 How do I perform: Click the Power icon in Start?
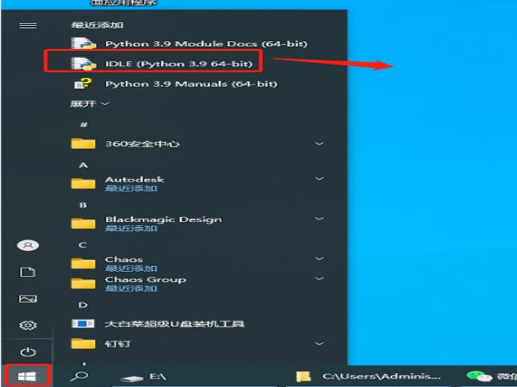pos(28,352)
